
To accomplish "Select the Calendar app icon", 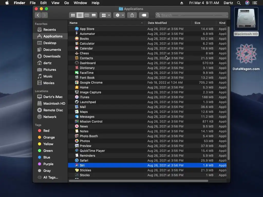I will (77, 48).
